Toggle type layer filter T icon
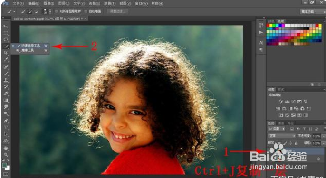The height and width of the screenshot is (178, 326). point(304,129)
